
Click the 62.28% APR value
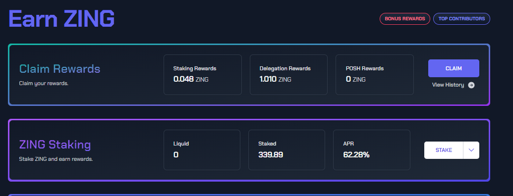coord(356,154)
